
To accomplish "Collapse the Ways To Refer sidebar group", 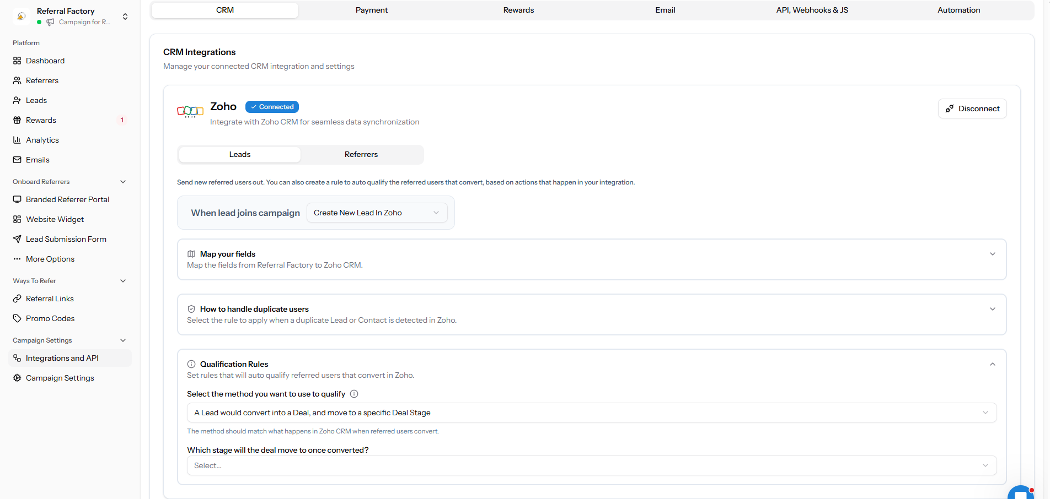I will pyautogui.click(x=123, y=281).
